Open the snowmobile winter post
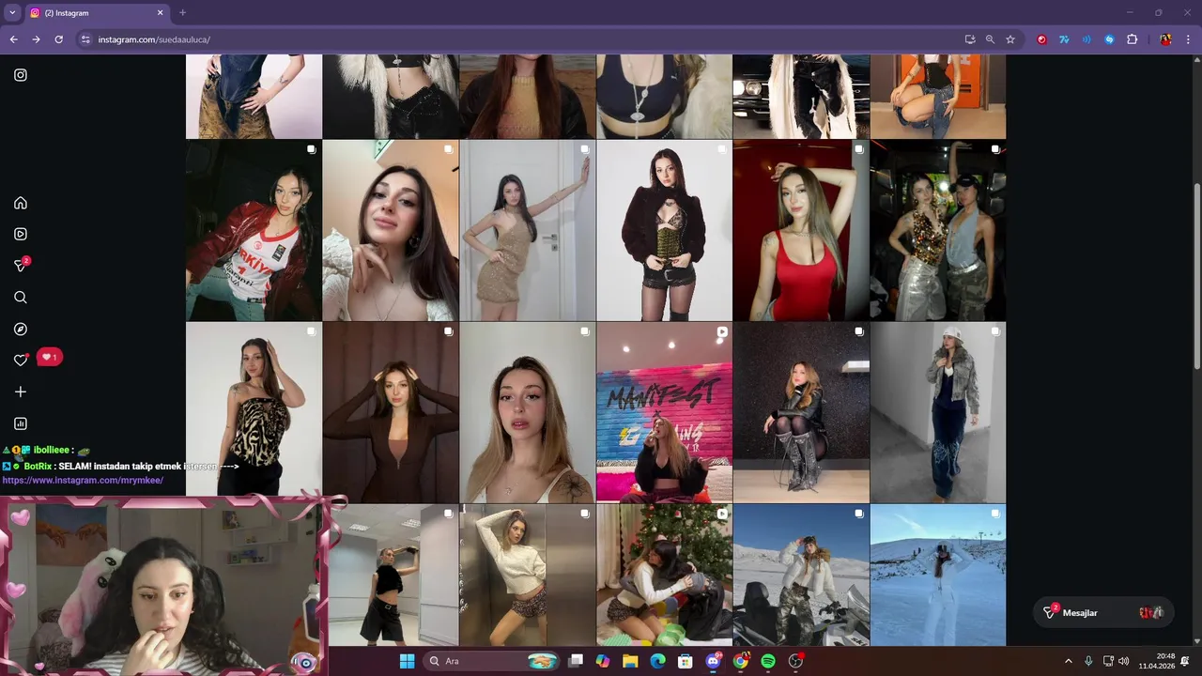The height and width of the screenshot is (676, 1202). (x=801, y=575)
